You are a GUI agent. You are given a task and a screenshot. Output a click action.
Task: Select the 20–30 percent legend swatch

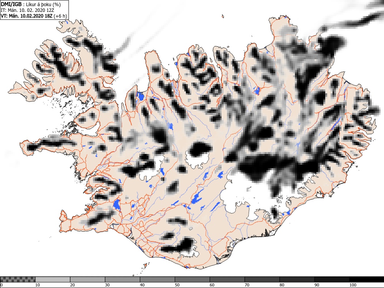coord(88,280)
